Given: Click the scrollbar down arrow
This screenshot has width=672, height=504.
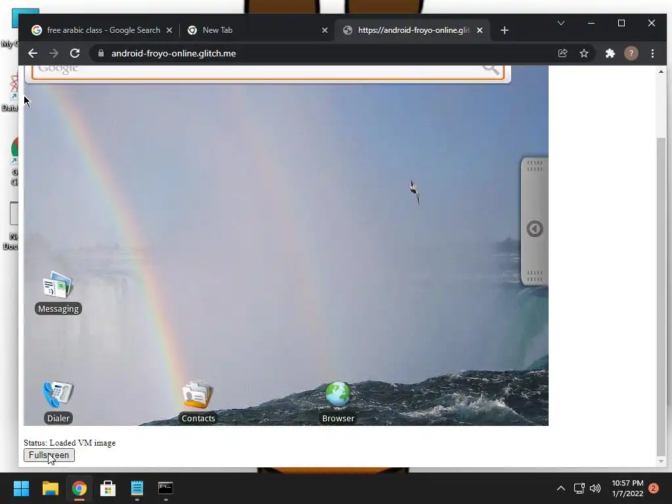Looking at the screenshot, I should pos(661,461).
